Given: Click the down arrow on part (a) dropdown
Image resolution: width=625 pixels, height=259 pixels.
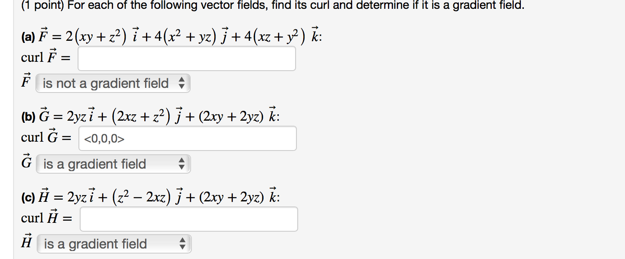Looking at the screenshot, I should (x=182, y=86).
